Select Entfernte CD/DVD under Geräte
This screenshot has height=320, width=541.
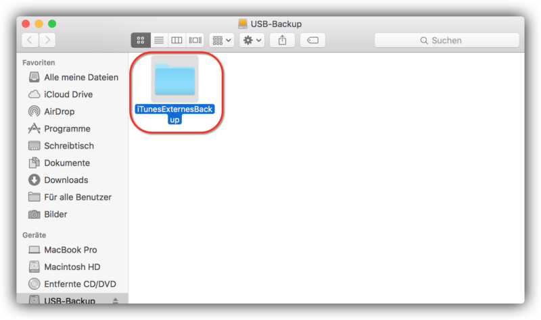tap(73, 284)
